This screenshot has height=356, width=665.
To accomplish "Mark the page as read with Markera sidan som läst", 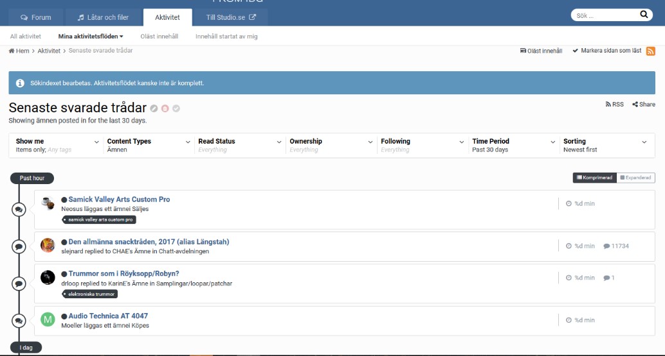I will (606, 51).
